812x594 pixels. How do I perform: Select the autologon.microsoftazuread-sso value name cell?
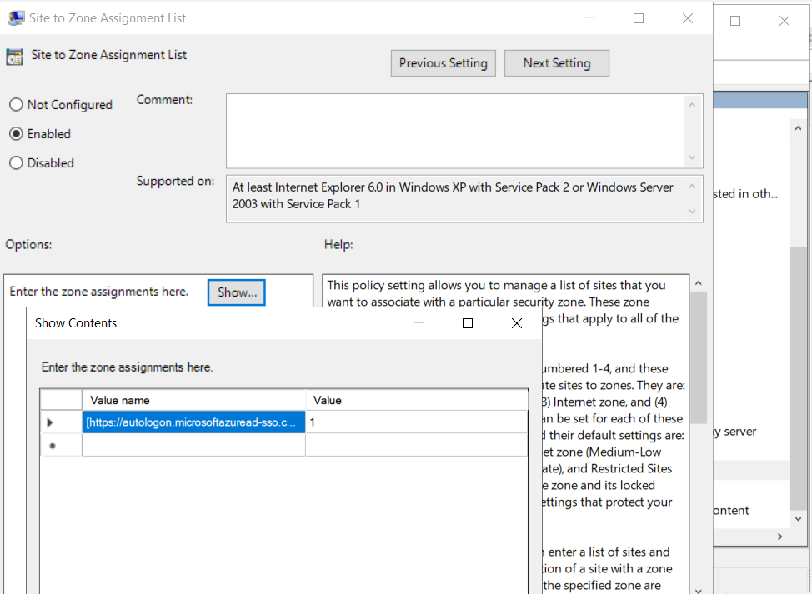pos(193,422)
